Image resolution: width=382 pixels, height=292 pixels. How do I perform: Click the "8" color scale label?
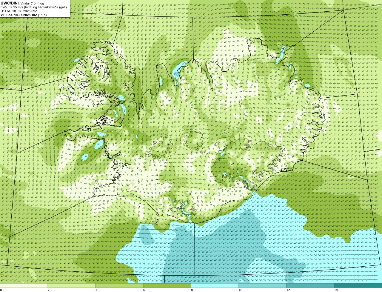192,290
